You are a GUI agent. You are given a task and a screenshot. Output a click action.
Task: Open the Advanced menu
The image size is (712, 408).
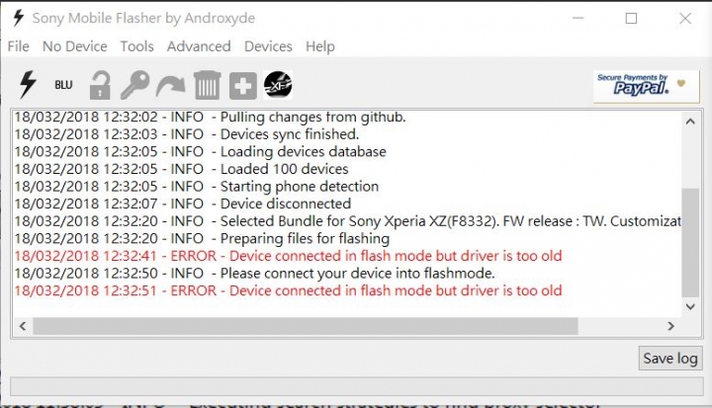199,46
